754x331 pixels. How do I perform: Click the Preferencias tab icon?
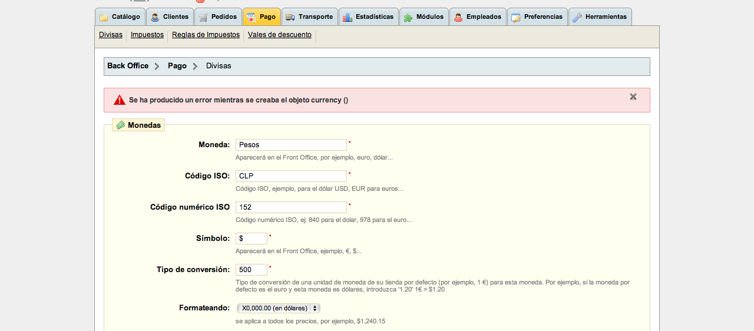(x=516, y=17)
